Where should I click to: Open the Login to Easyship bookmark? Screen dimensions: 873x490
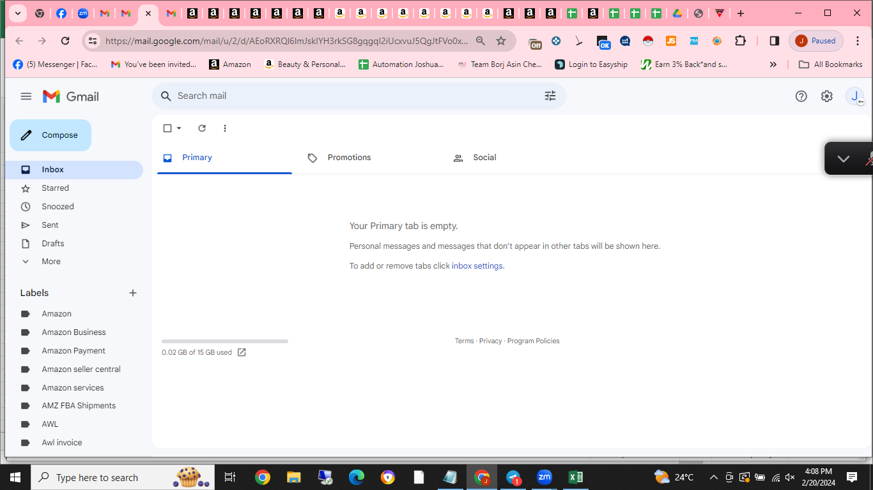[x=591, y=64]
